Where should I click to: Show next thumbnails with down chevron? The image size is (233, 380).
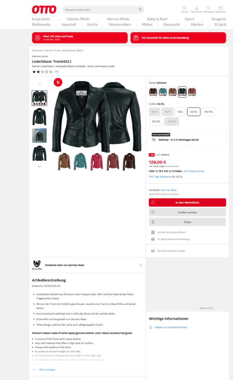(39, 167)
